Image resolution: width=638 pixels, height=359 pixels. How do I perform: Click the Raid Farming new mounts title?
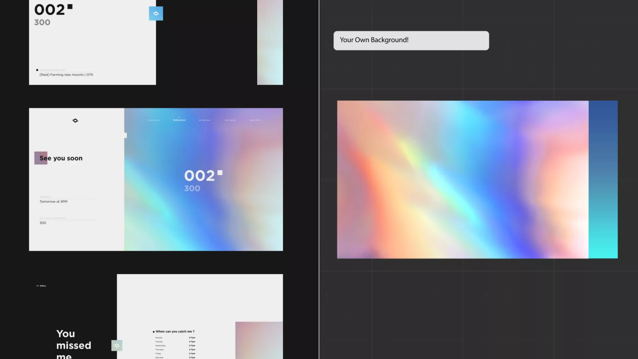pyautogui.click(x=66, y=75)
